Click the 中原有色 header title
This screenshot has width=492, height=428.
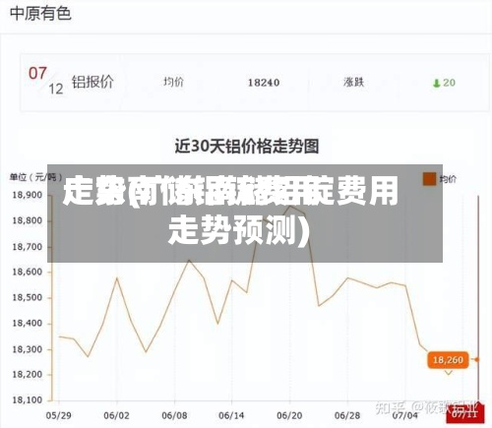40,14
